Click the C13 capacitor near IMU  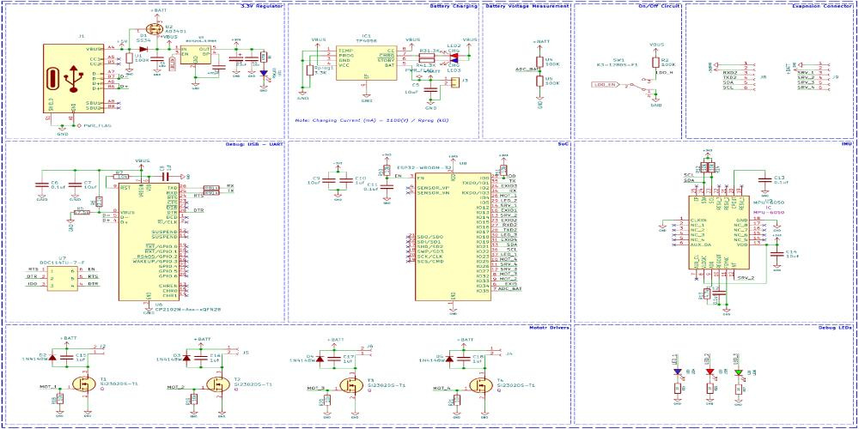coord(765,181)
